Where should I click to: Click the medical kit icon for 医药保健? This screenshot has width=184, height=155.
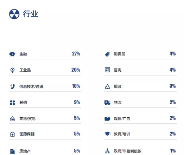point(12,134)
